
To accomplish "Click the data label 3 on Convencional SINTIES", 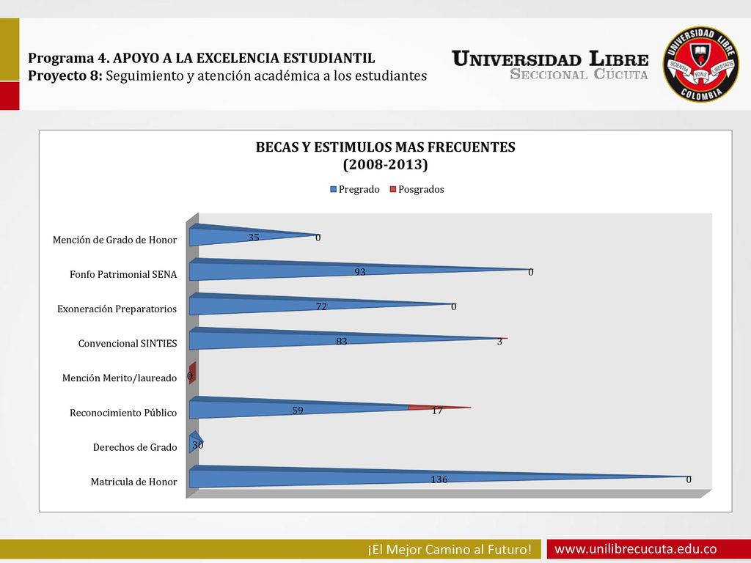I will (499, 342).
